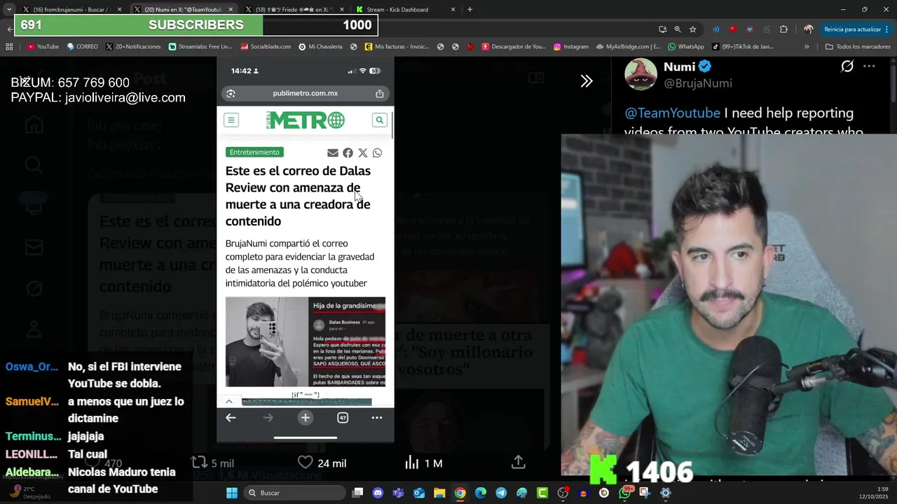Viewport: 897px width, 504px height.
Task: Open the Dalas article image thumbnail
Action: 306,342
